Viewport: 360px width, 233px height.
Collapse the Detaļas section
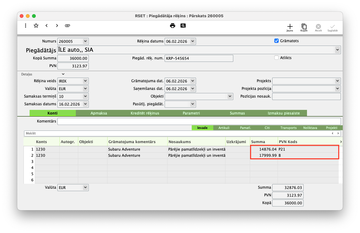pos(63,74)
